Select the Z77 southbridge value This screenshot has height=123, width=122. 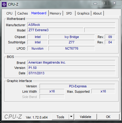[72, 42]
